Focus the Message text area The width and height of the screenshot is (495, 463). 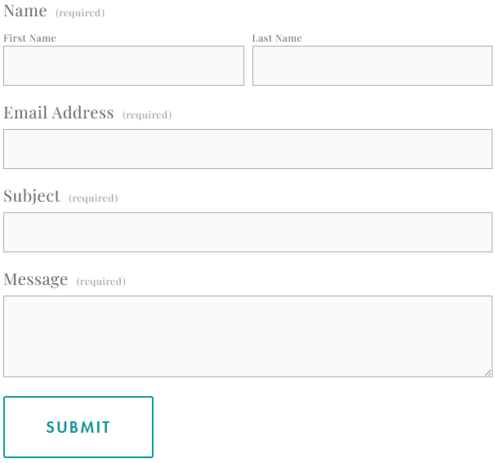click(x=247, y=336)
